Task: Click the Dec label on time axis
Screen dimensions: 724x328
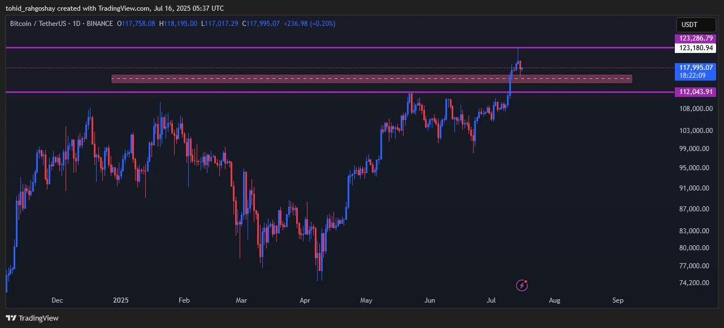Action: [x=58, y=300]
